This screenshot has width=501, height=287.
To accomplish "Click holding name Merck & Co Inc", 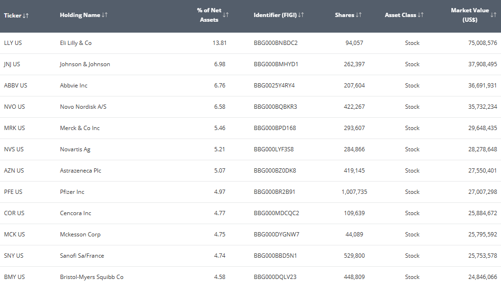I will coord(80,128).
